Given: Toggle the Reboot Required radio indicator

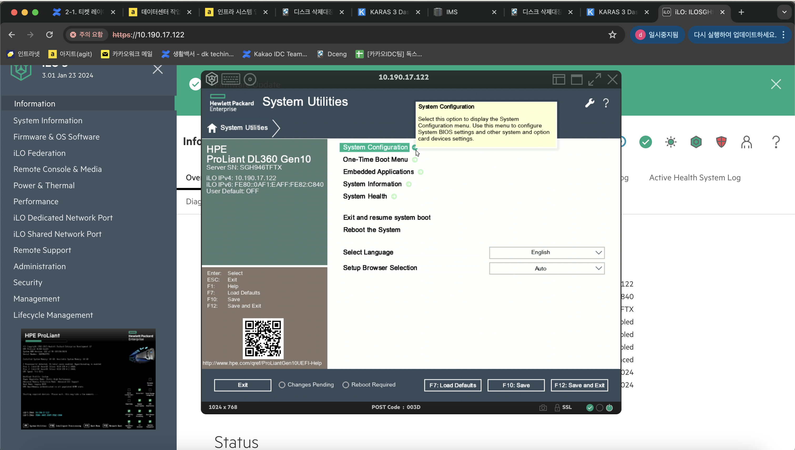Looking at the screenshot, I should (x=345, y=385).
